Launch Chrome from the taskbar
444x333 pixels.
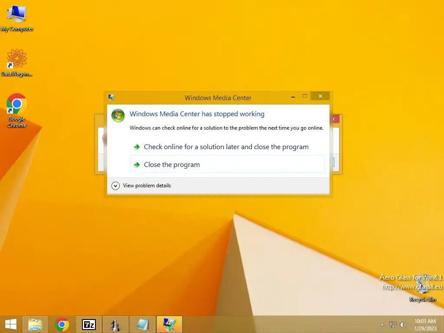coord(62,324)
